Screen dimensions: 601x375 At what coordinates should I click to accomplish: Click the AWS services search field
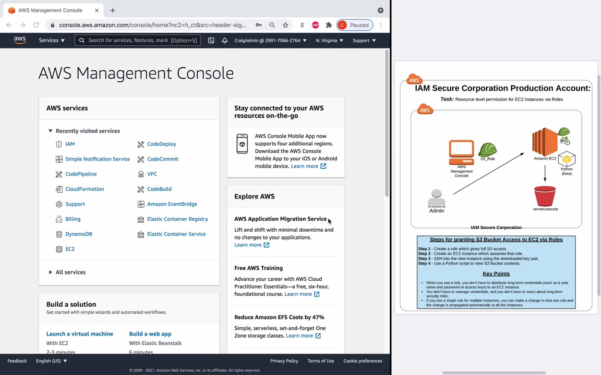138,40
